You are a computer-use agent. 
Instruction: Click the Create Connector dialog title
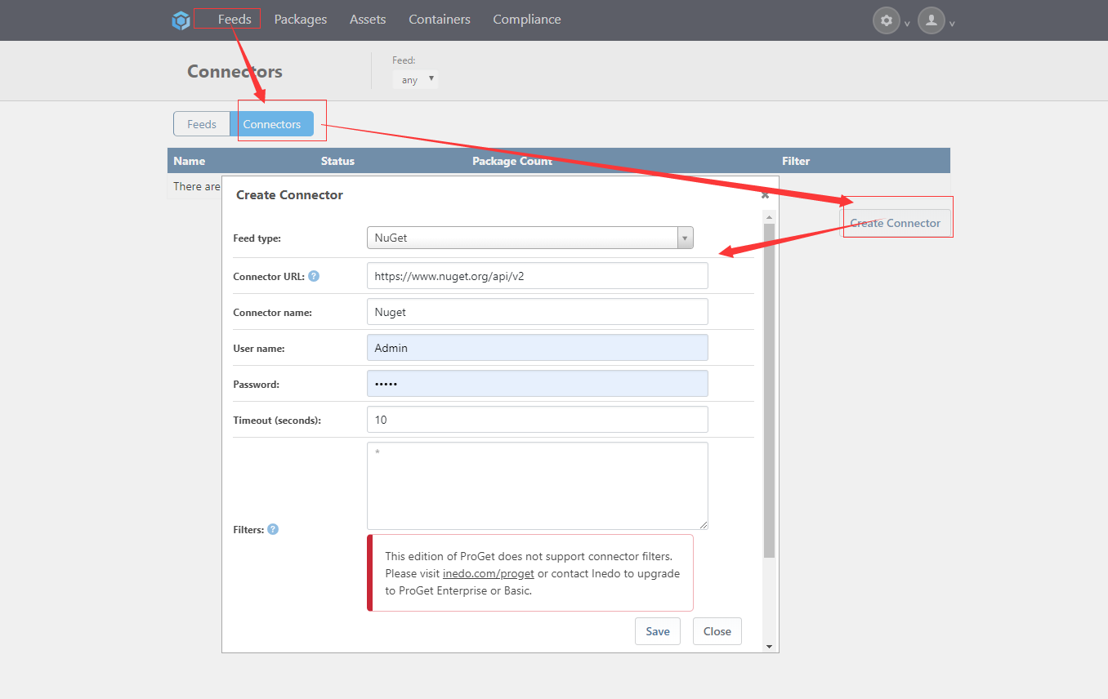click(x=289, y=195)
